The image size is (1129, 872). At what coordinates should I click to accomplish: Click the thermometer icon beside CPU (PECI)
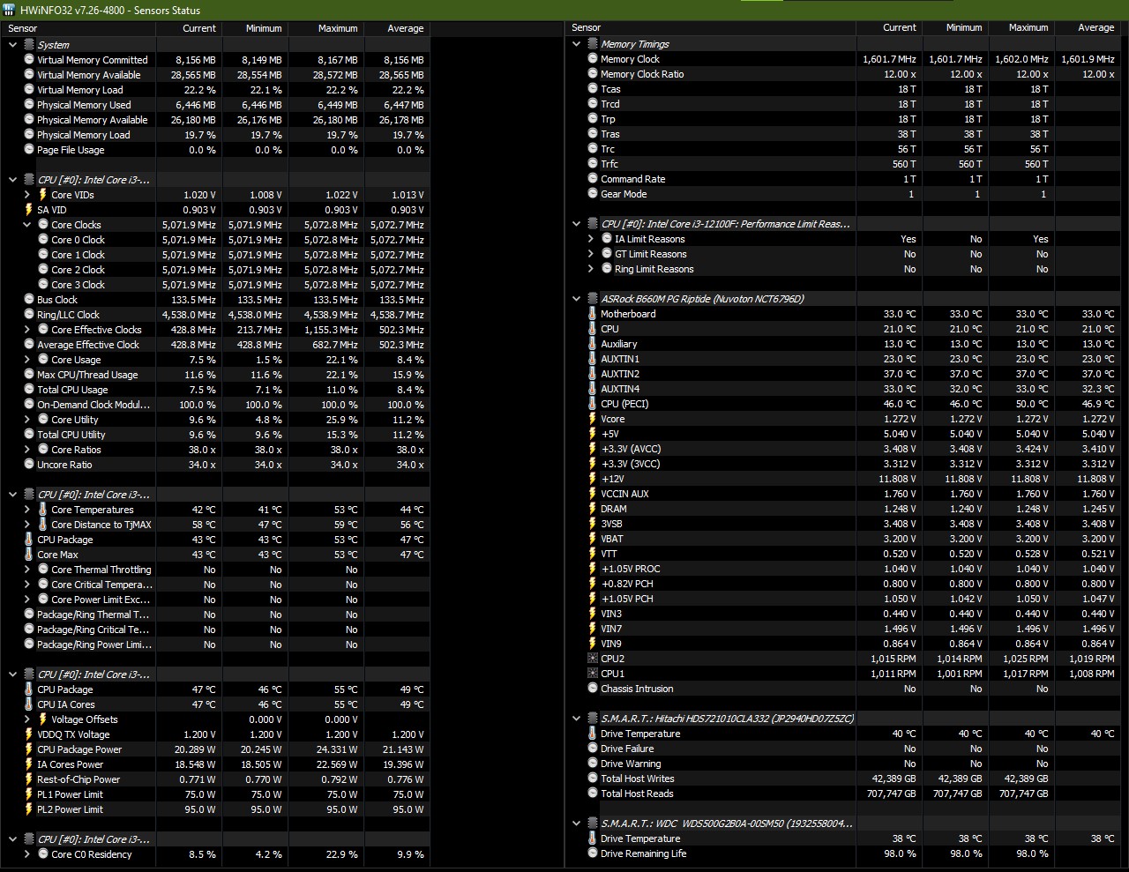point(593,403)
